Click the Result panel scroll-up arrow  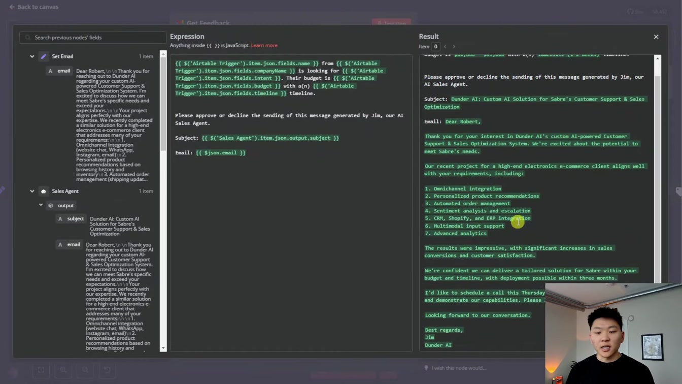pos(658,59)
